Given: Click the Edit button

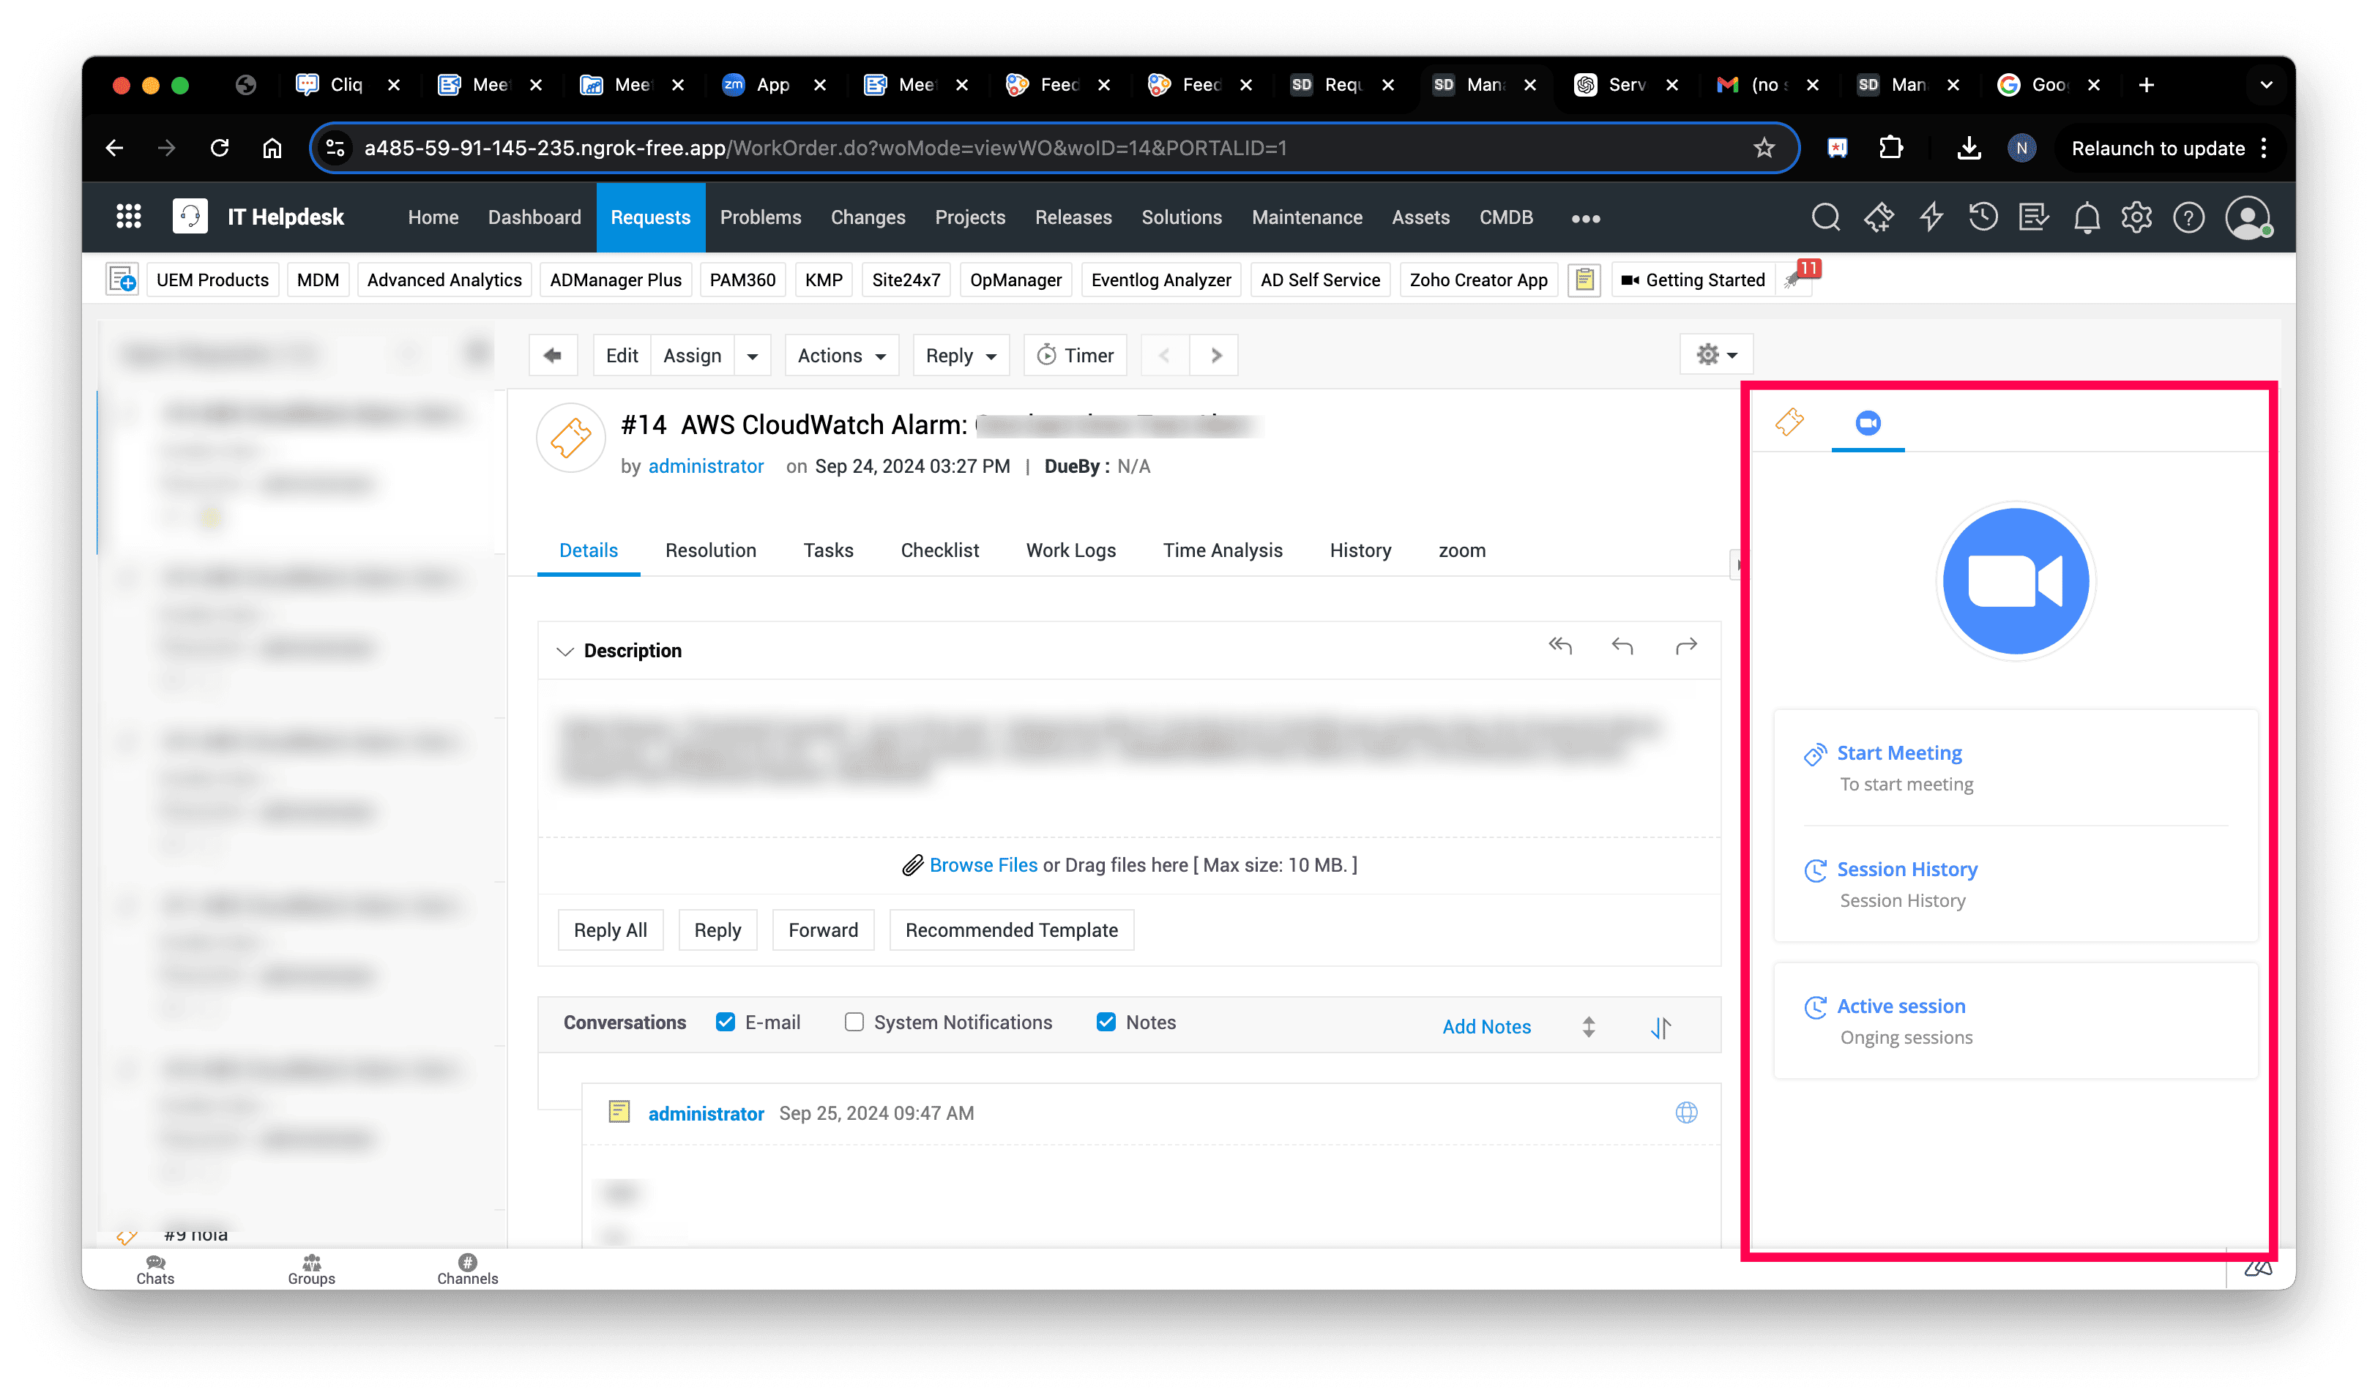Looking at the screenshot, I should coord(622,355).
